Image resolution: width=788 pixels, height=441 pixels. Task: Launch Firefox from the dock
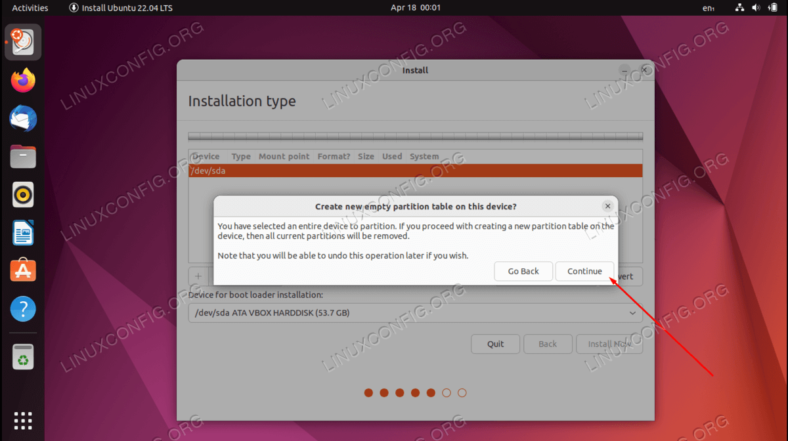coord(23,81)
